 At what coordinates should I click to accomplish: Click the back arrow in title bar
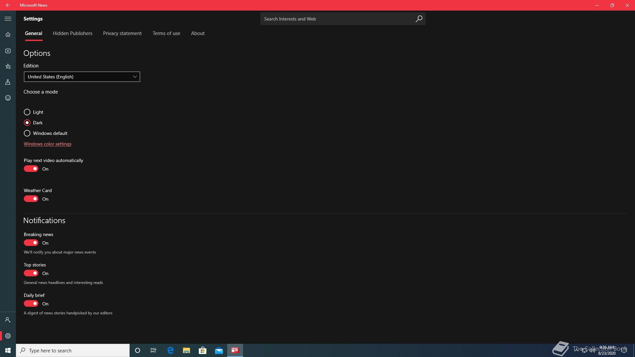(x=8, y=5)
